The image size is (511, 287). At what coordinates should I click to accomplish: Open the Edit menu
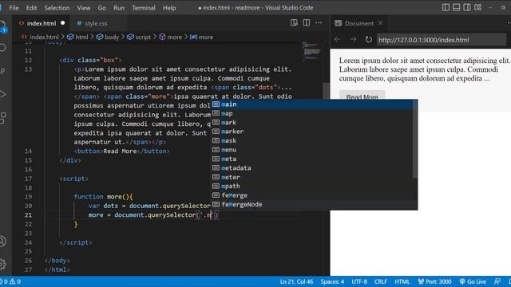[x=31, y=8]
